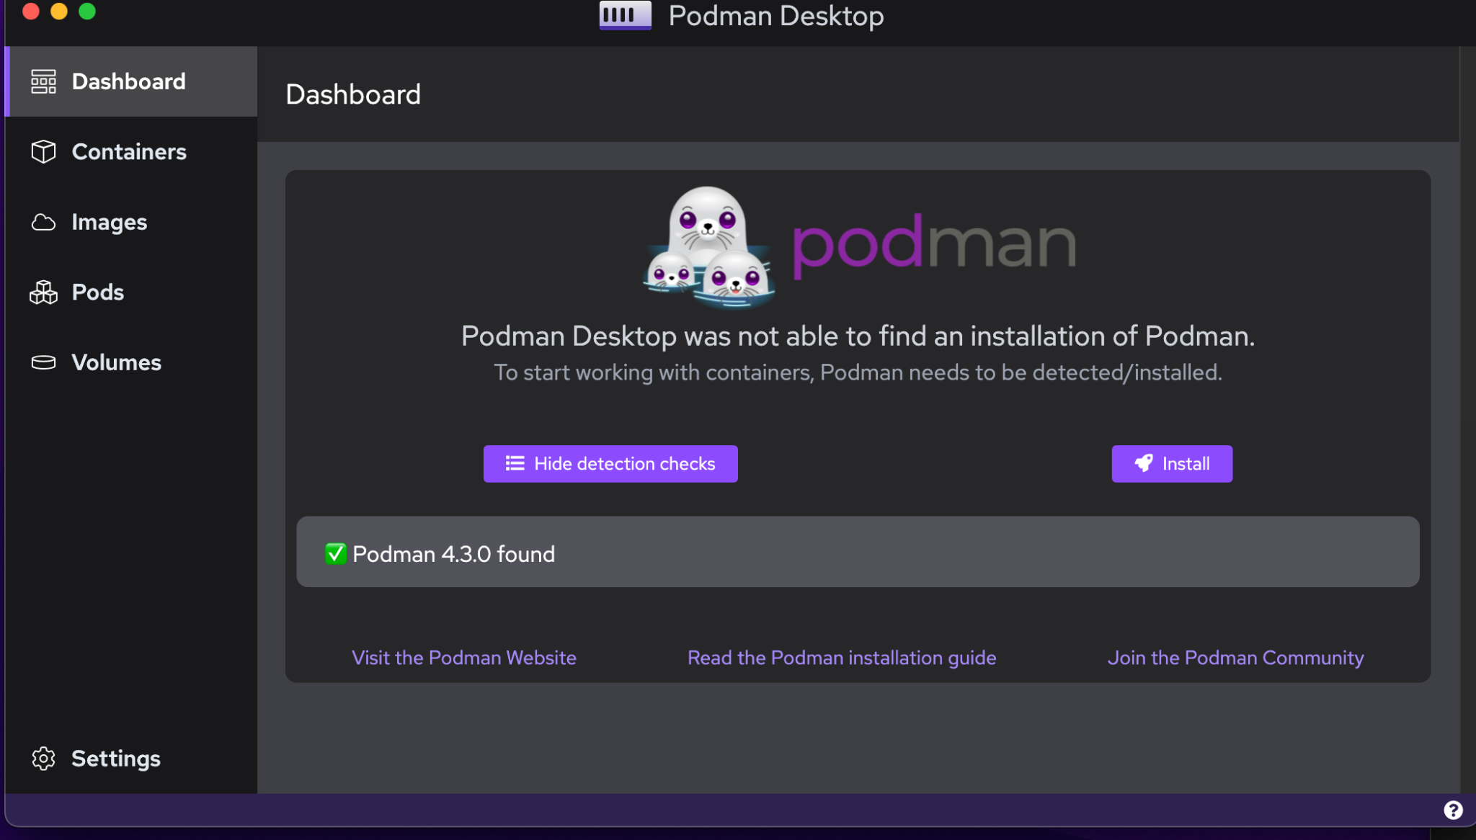The height and width of the screenshot is (840, 1476).
Task: Click the Podman Desktop icon in title bar
Action: (x=624, y=14)
